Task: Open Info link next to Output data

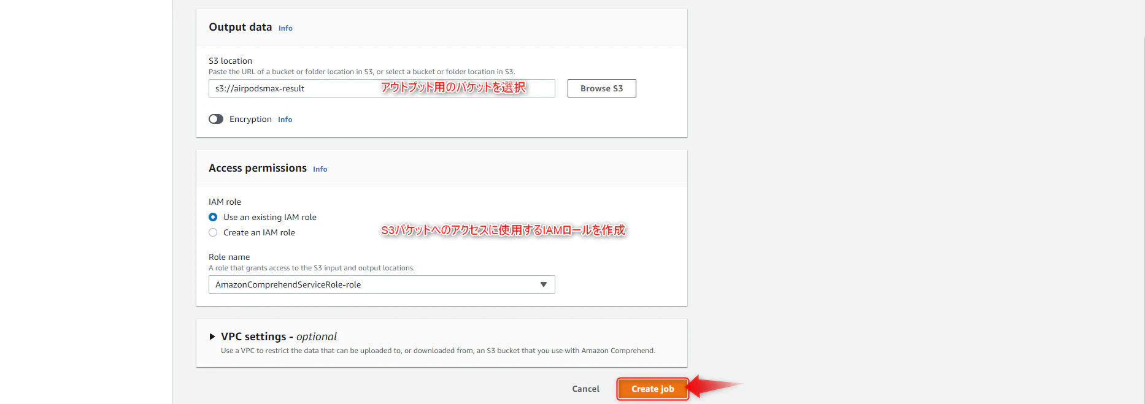Action: pyautogui.click(x=285, y=28)
